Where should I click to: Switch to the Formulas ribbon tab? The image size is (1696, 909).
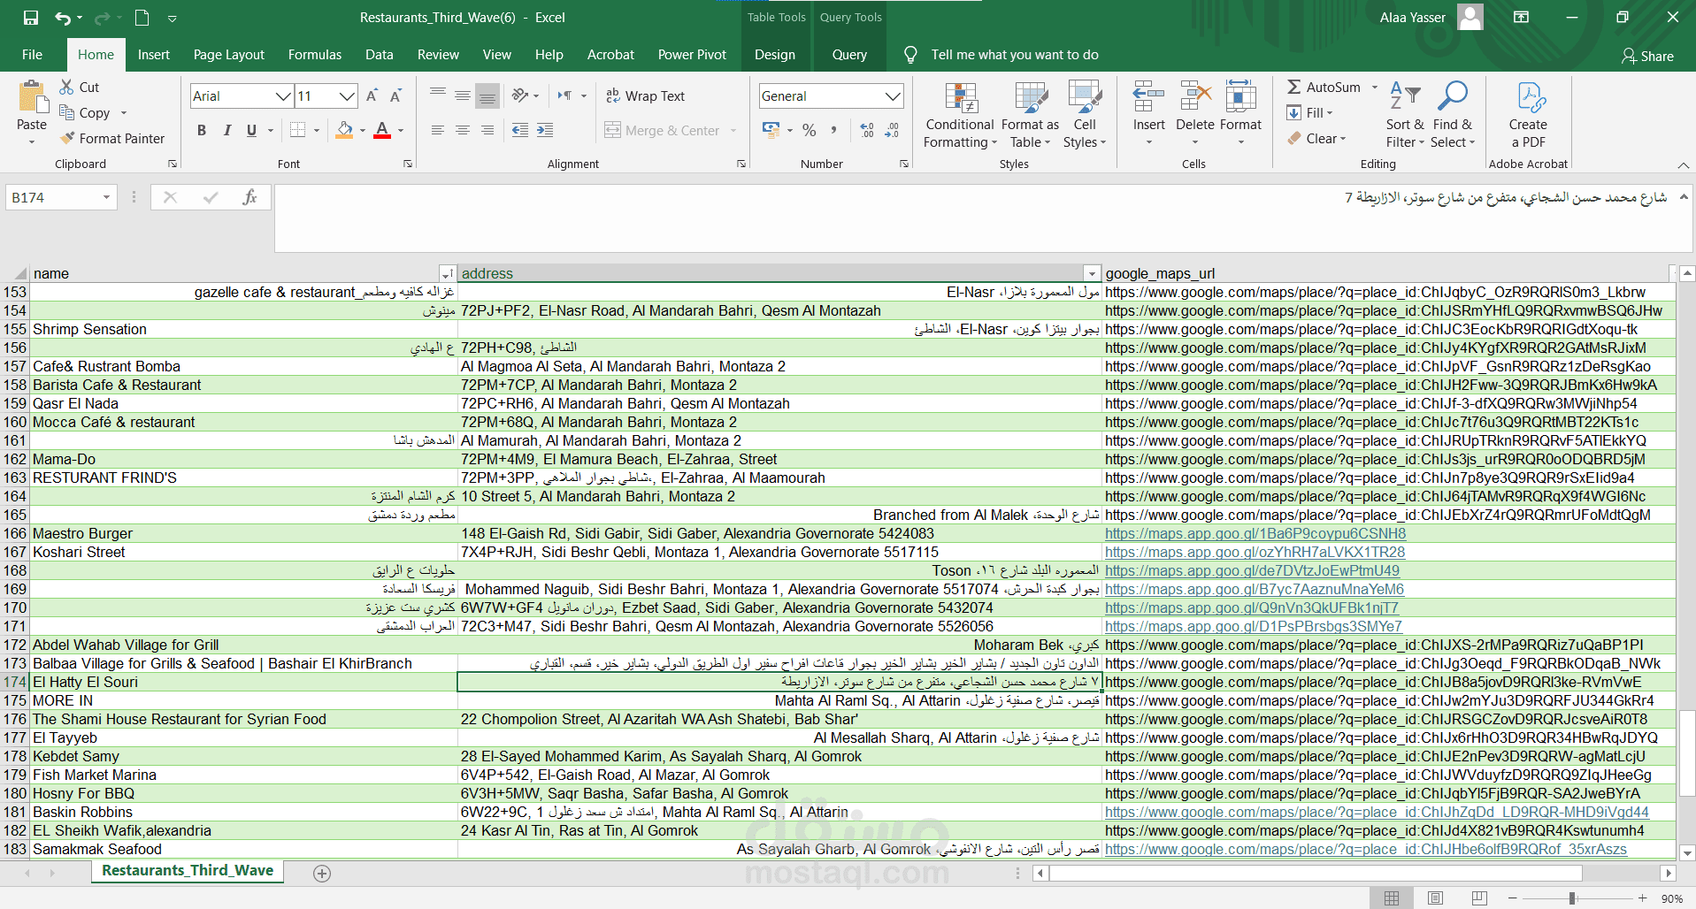[x=315, y=55]
